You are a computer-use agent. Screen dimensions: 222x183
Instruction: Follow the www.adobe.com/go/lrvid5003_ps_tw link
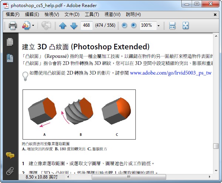171,73
